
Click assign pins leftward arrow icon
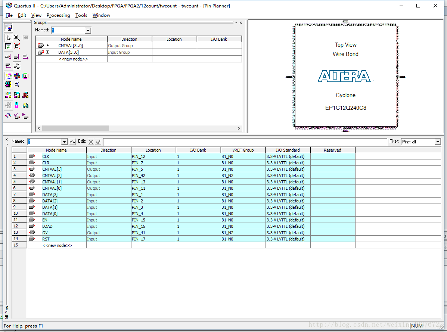tap(8, 66)
